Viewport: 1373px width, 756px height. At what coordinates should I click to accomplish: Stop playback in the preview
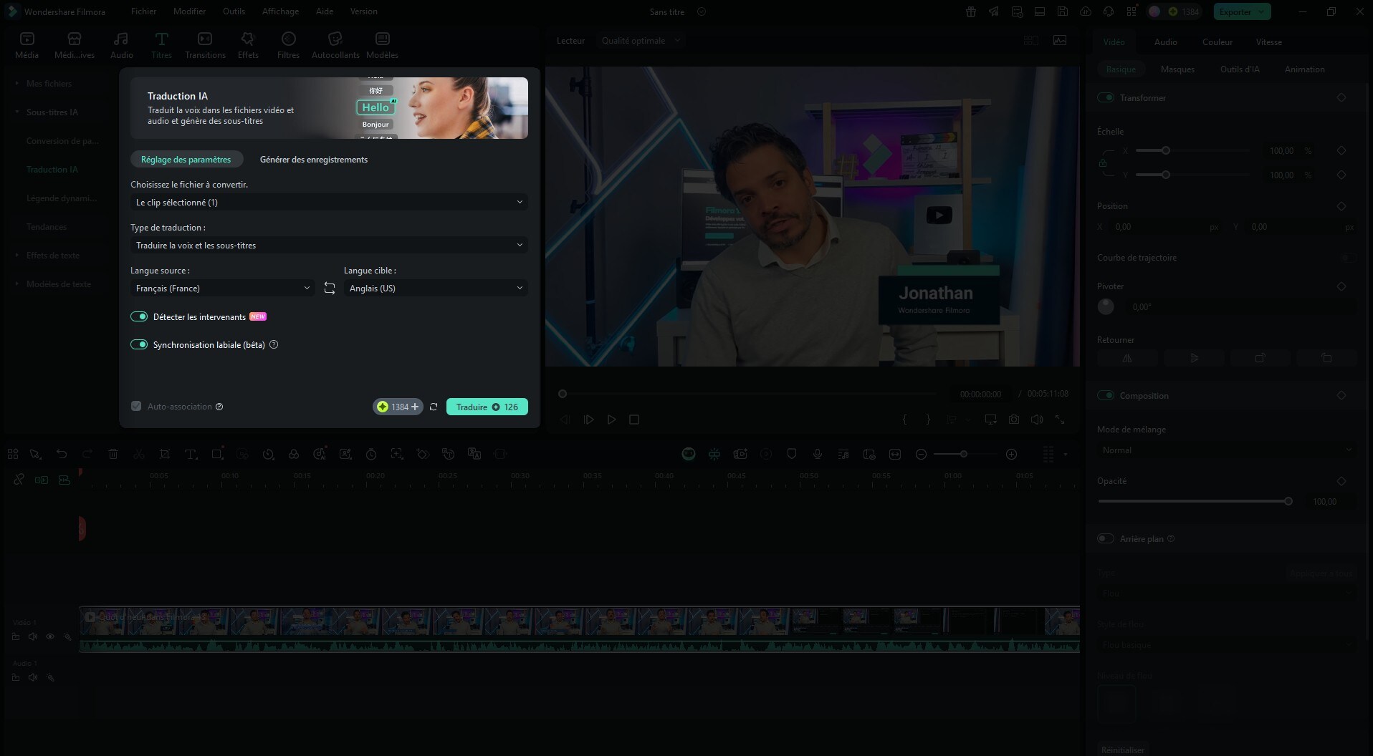[634, 420]
